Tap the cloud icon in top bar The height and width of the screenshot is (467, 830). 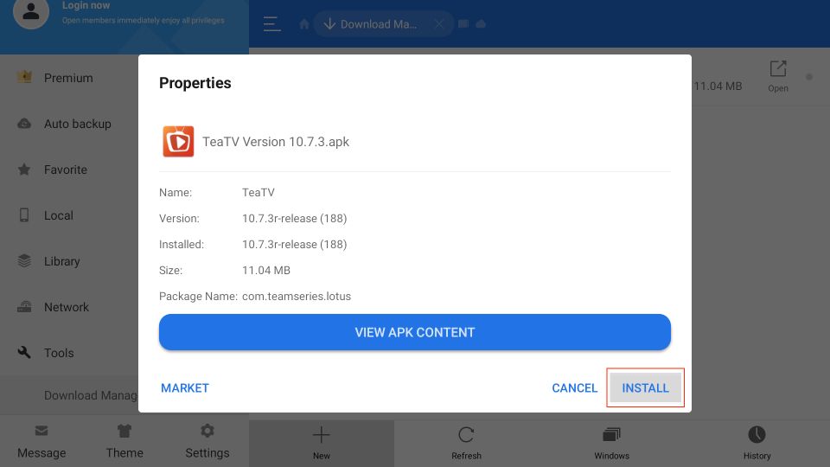[481, 24]
